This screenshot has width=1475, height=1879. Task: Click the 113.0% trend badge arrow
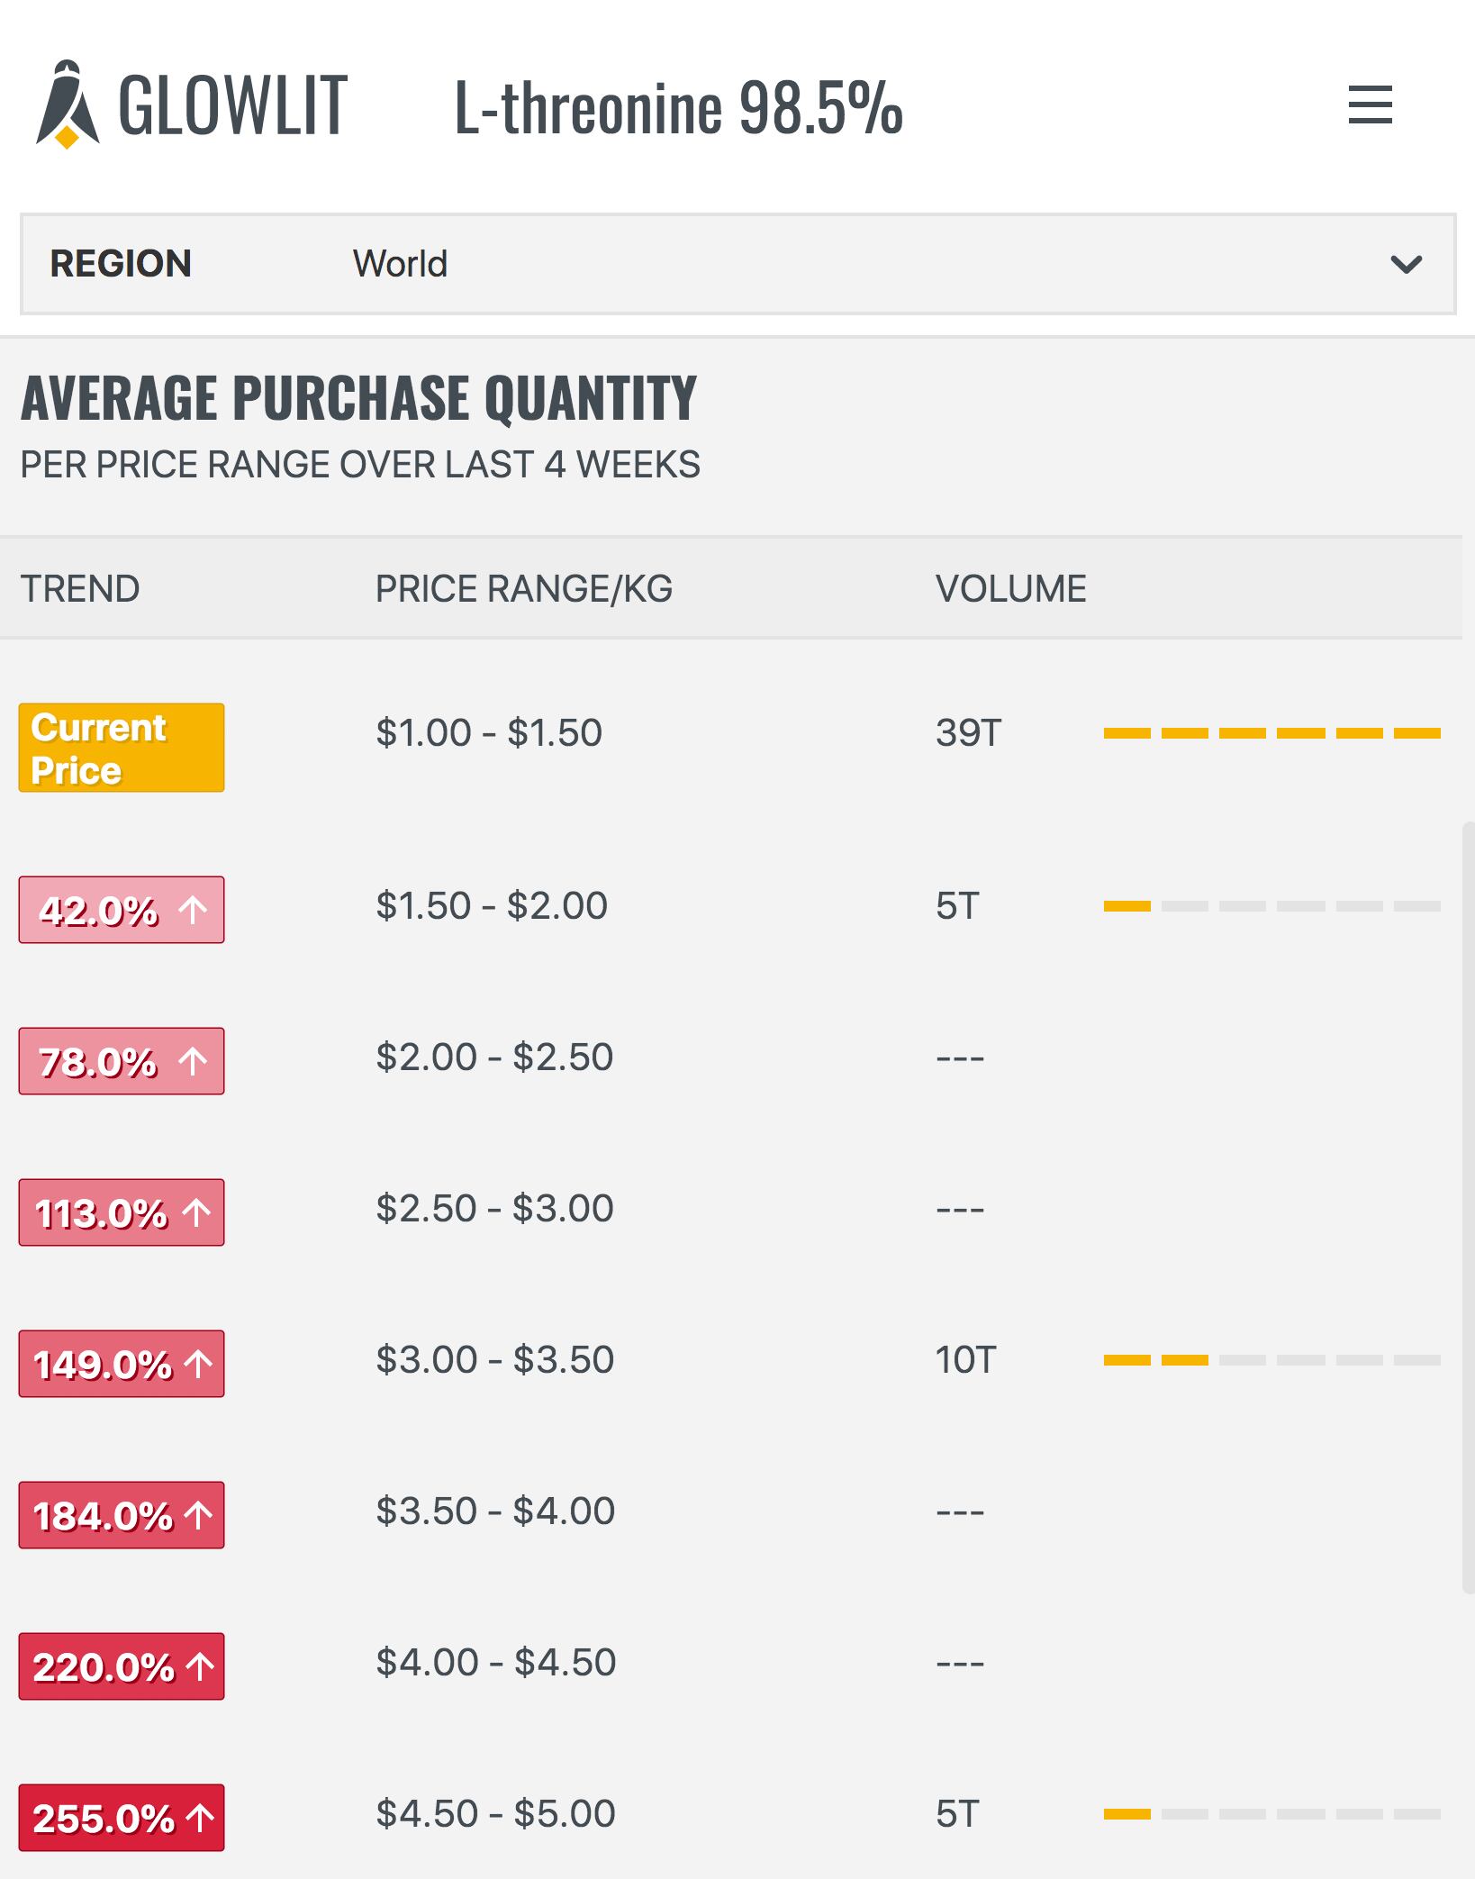(x=196, y=1212)
